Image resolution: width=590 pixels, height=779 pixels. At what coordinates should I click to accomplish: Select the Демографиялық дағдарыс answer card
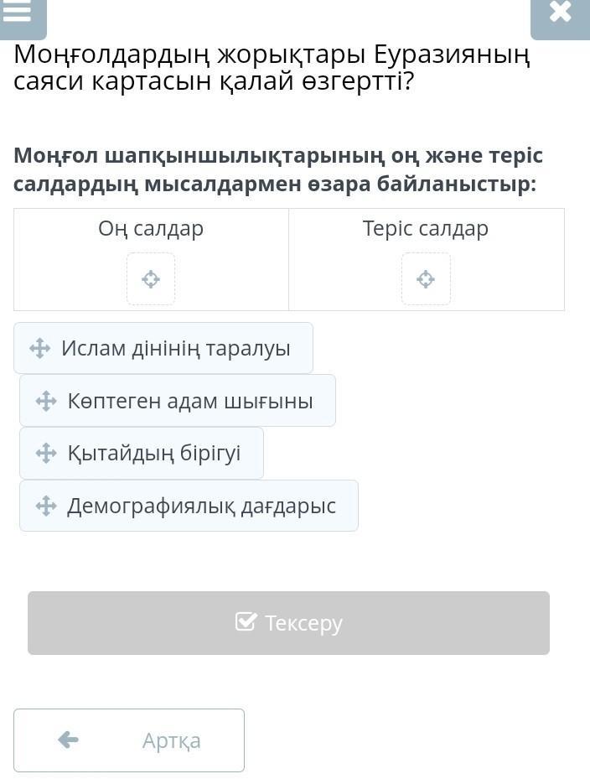[x=201, y=506]
